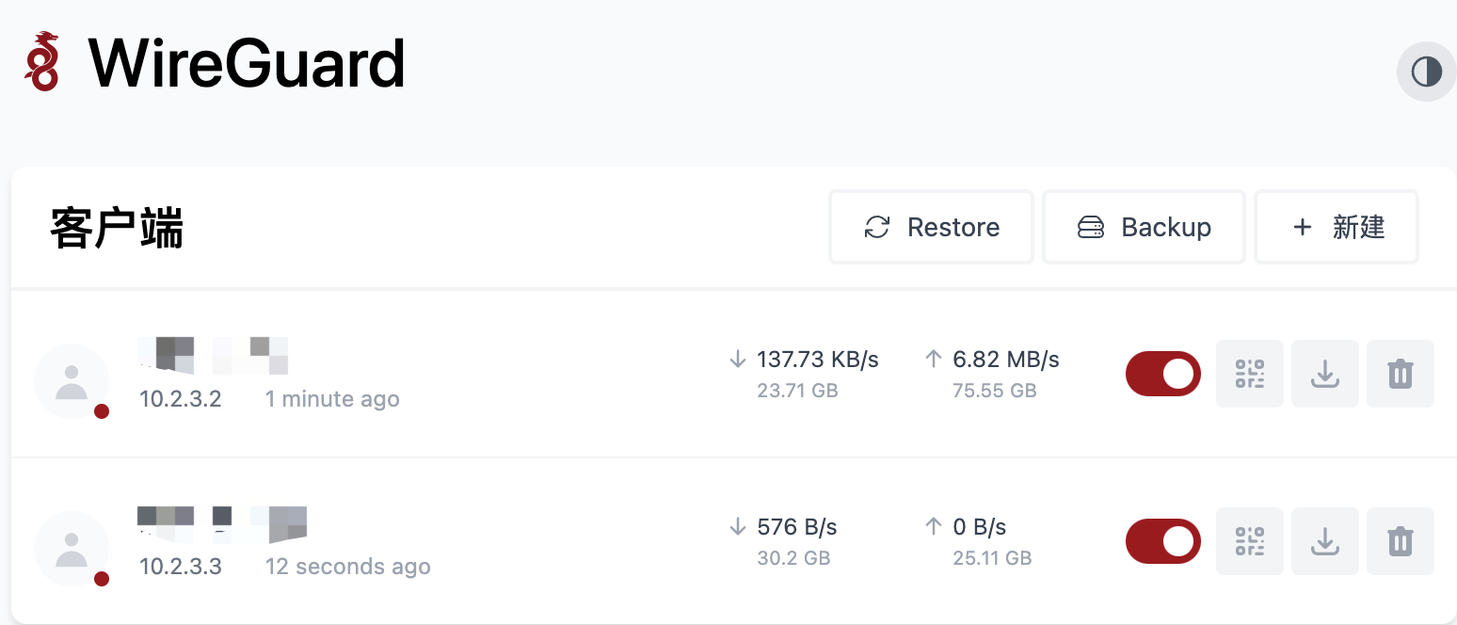Download configuration for client 10.2.3.2
Viewport: 1457px width, 625px height.
pyautogui.click(x=1324, y=374)
